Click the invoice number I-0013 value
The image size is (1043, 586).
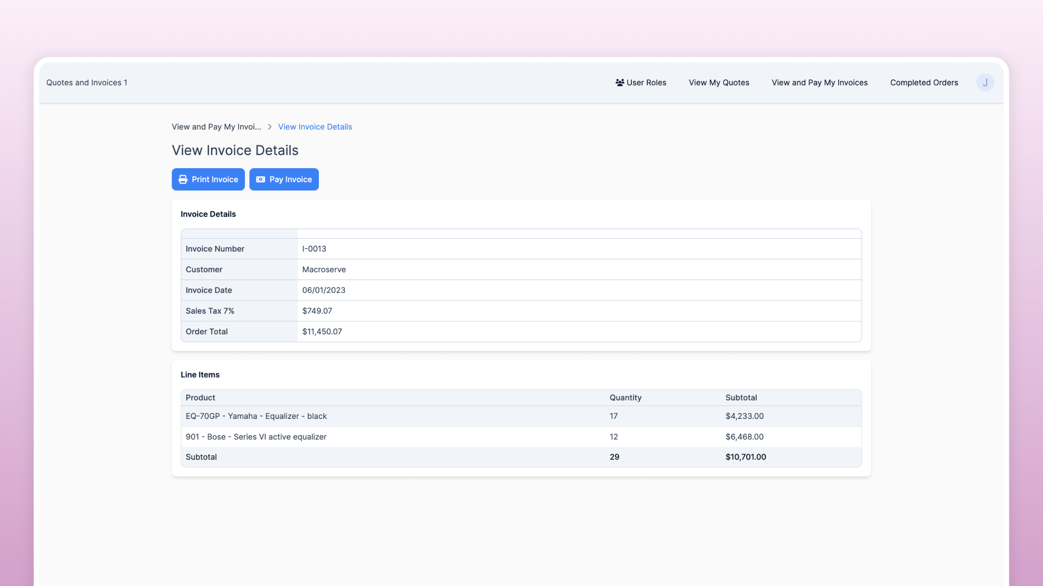click(x=314, y=249)
